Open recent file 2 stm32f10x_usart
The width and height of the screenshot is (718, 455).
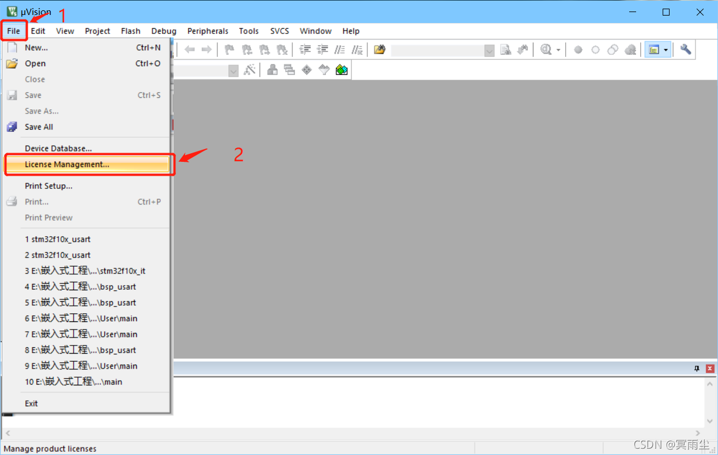click(x=86, y=255)
